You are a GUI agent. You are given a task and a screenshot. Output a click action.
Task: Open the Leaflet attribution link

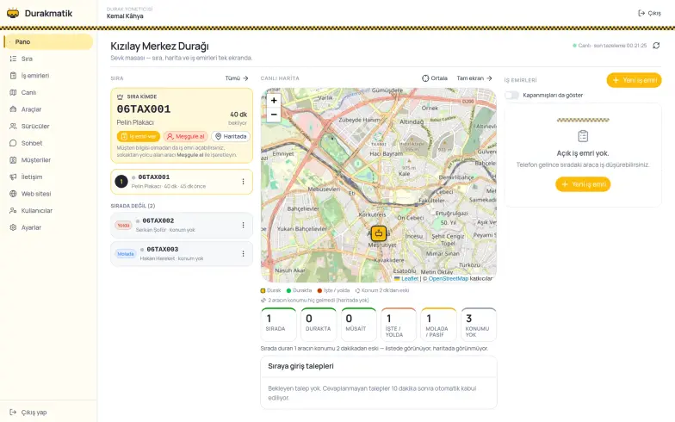click(x=406, y=279)
